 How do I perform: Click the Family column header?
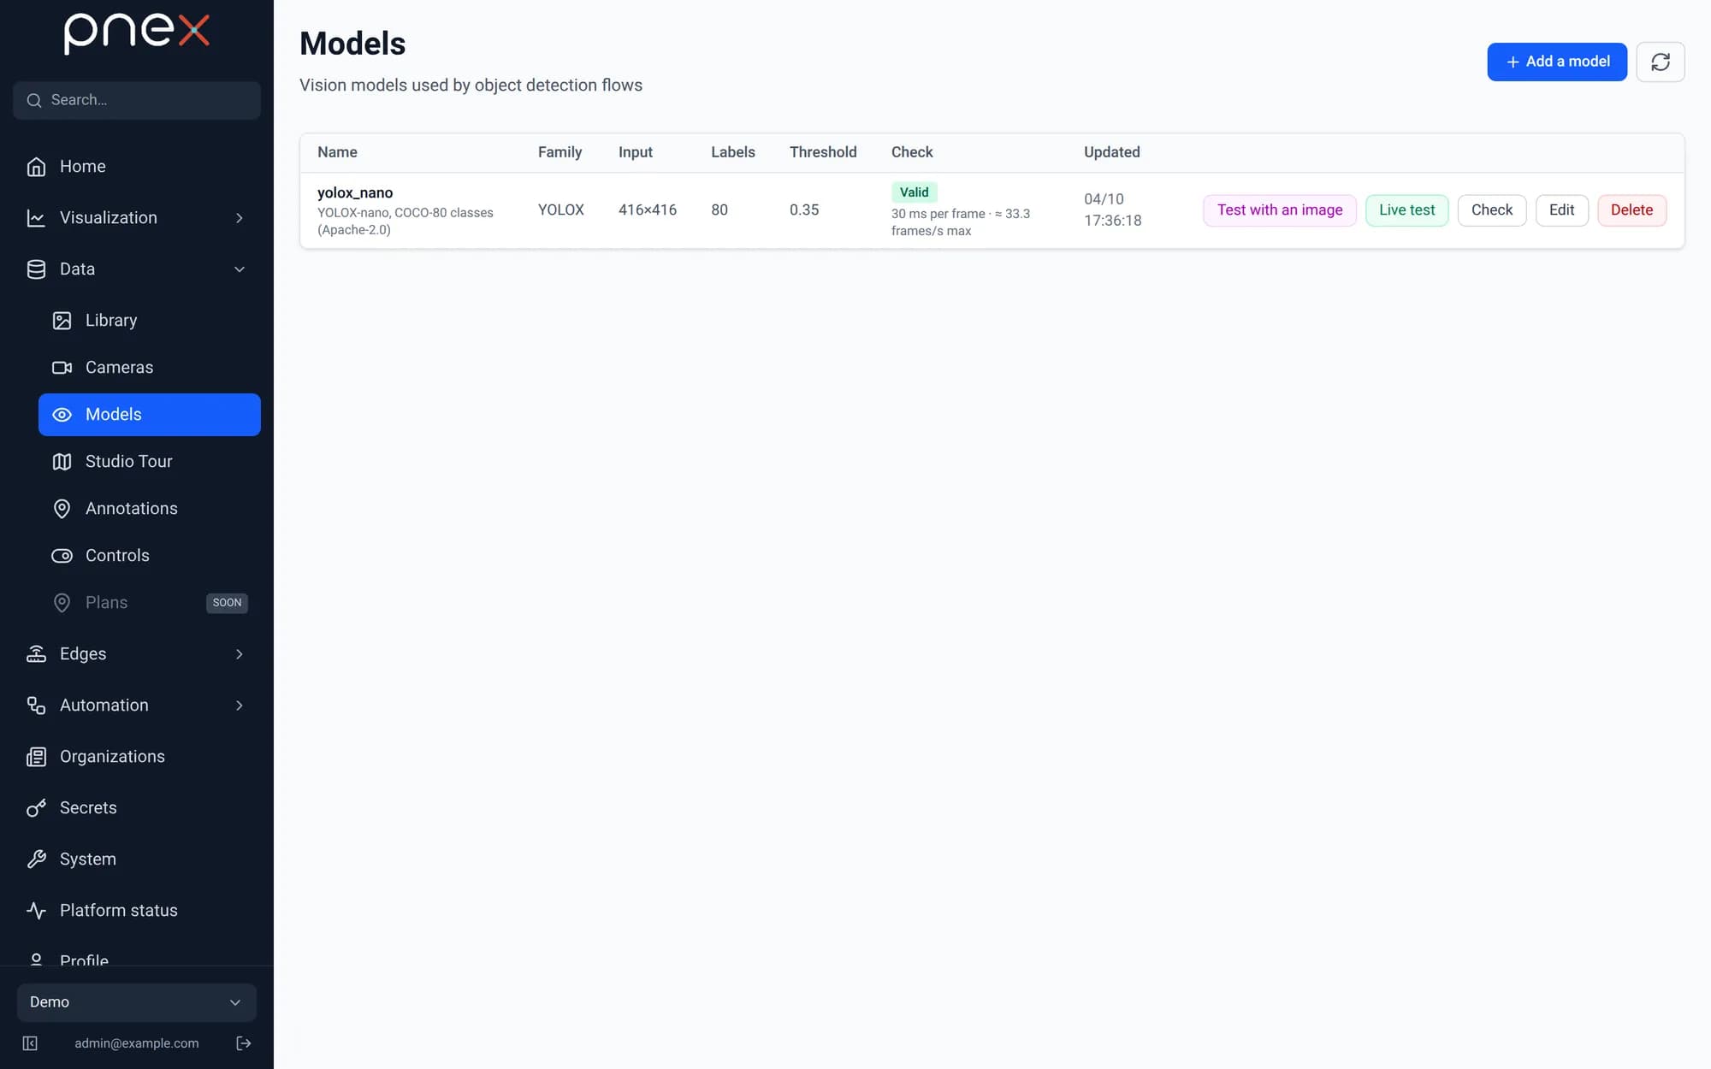[559, 152]
